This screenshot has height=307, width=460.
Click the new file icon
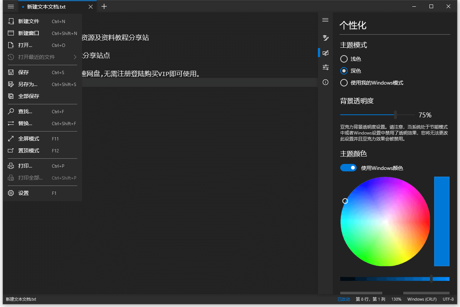[x=11, y=22]
